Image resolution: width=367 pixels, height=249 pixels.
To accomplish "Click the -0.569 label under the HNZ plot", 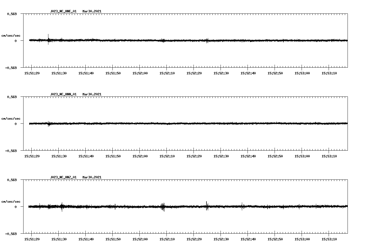I will (x=11, y=233).
